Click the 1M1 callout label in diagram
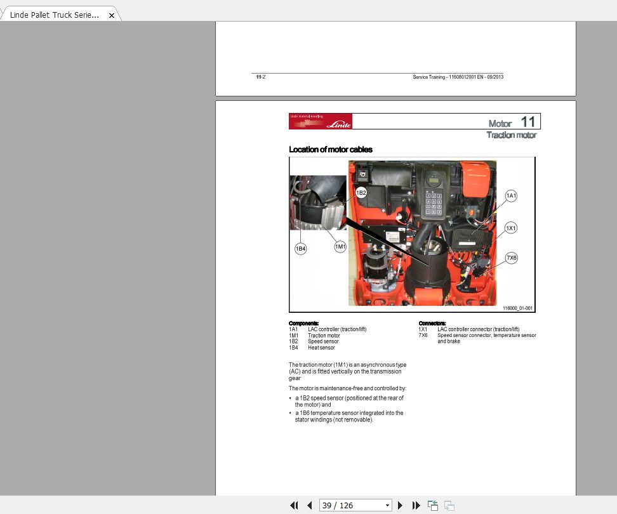The image size is (617, 514). (340, 247)
